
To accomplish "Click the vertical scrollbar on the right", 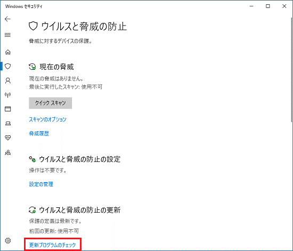I will (291, 70).
